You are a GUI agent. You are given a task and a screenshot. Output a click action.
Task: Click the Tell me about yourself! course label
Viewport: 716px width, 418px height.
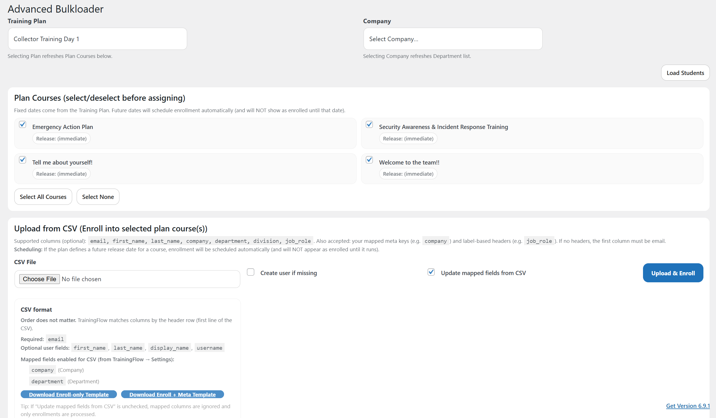tap(62, 163)
